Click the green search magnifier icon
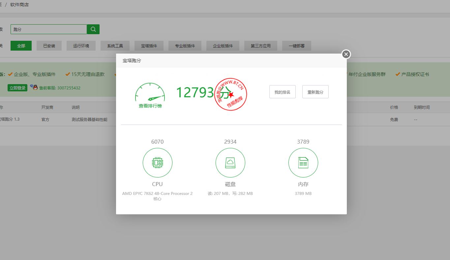Viewport: 450px width, 260px height. pos(93,29)
